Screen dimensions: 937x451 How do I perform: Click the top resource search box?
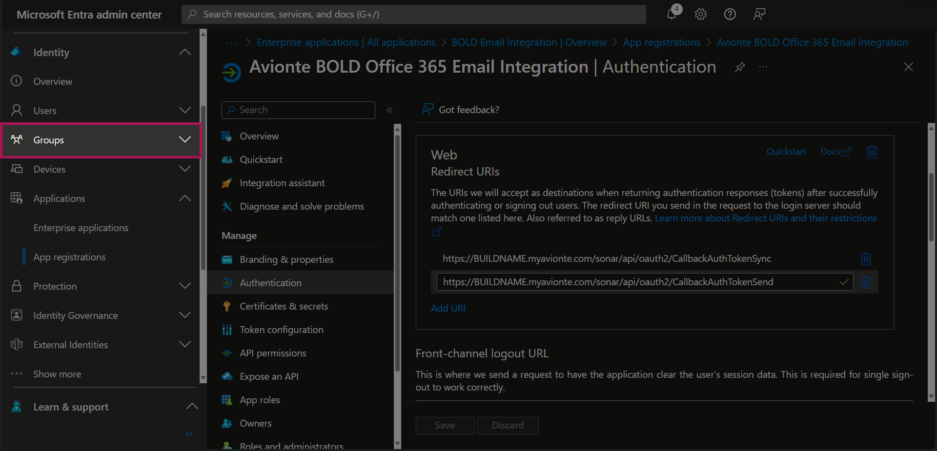click(413, 14)
